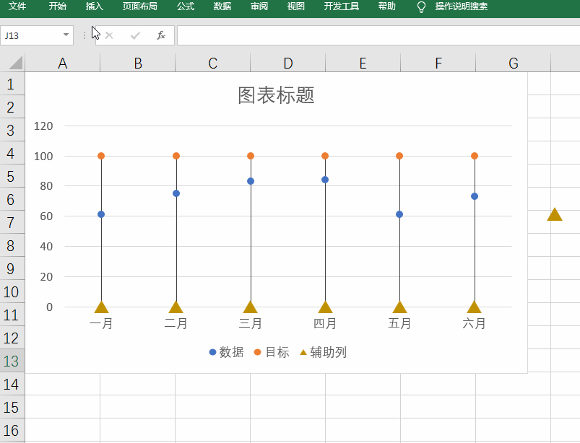Click the 目标 legend entry
The height and width of the screenshot is (443, 580).
[x=272, y=352]
